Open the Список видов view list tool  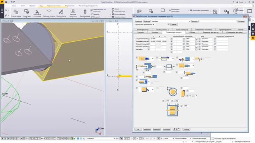pyautogui.click(x=16, y=13)
